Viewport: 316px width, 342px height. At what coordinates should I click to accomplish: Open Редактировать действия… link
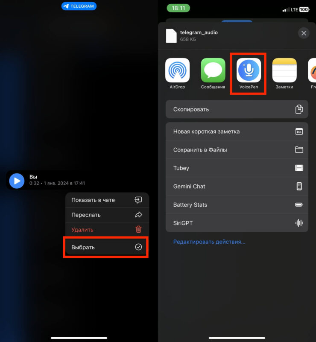(x=209, y=242)
